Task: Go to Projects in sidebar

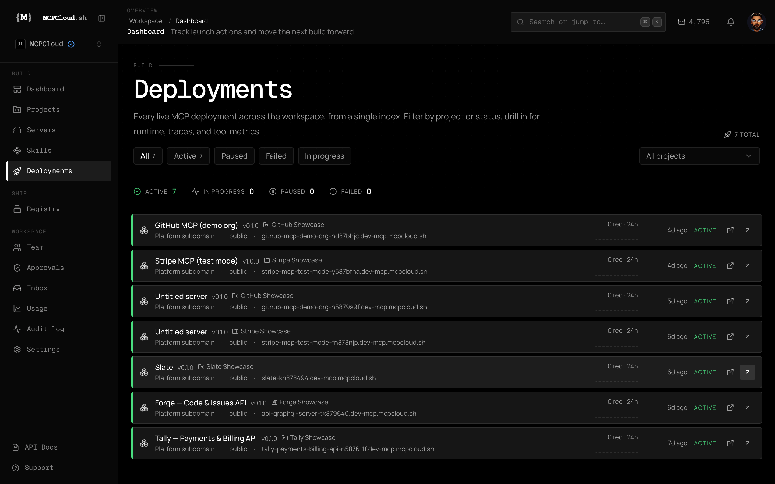Action: 59,109
